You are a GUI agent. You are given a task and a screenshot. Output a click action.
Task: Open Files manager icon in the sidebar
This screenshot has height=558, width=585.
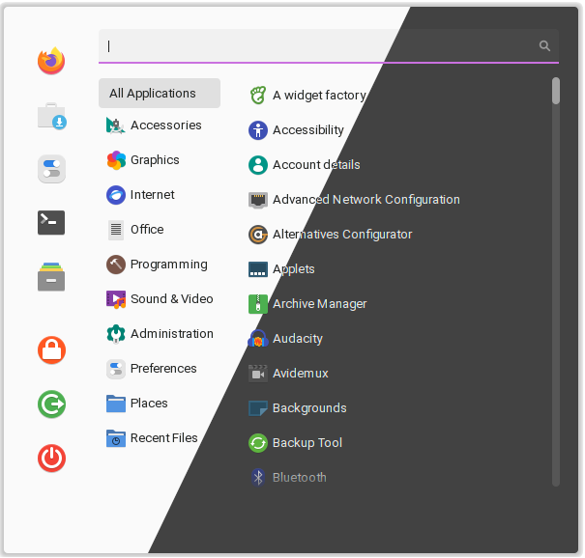(x=51, y=277)
